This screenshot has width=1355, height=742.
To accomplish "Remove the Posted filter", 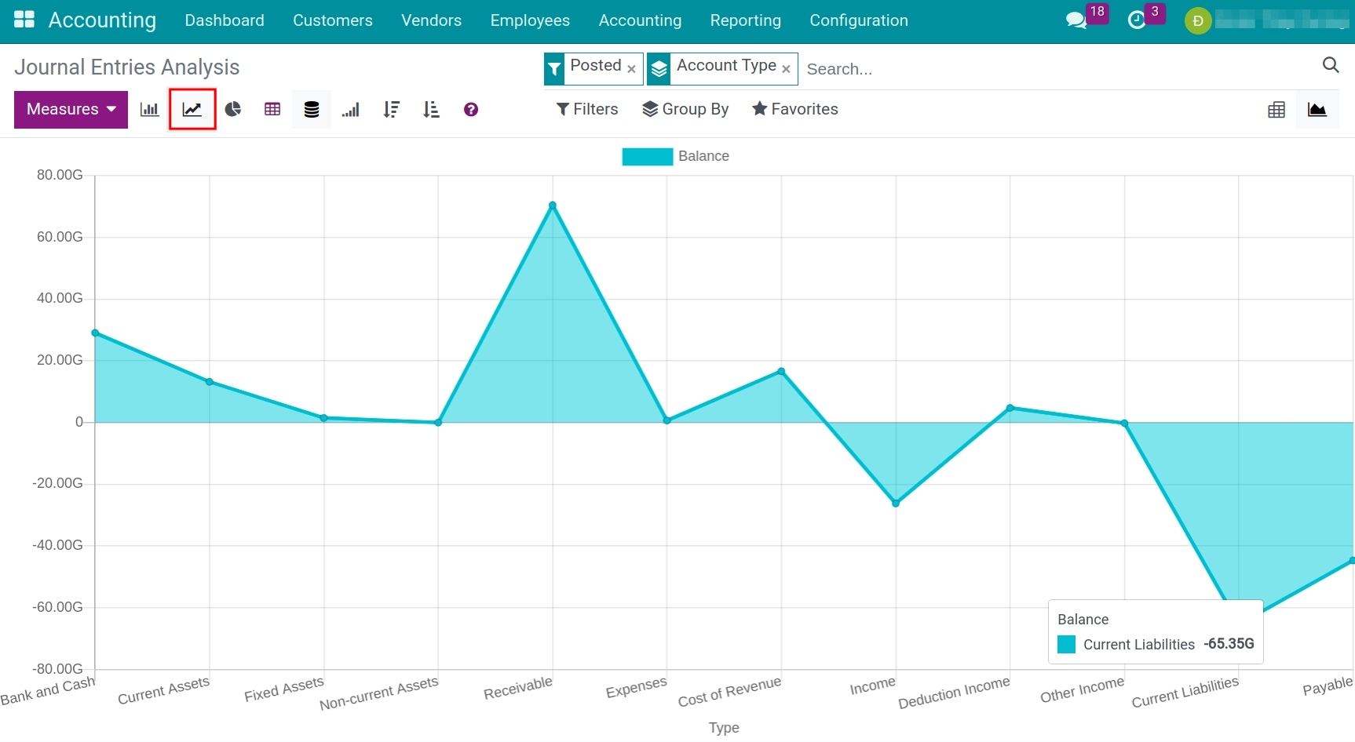I will [x=632, y=69].
